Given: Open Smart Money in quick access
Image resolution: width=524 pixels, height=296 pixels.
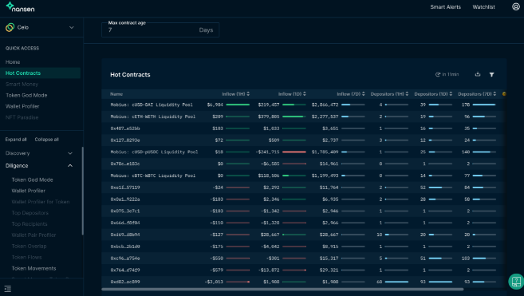Looking at the screenshot, I should (x=22, y=85).
